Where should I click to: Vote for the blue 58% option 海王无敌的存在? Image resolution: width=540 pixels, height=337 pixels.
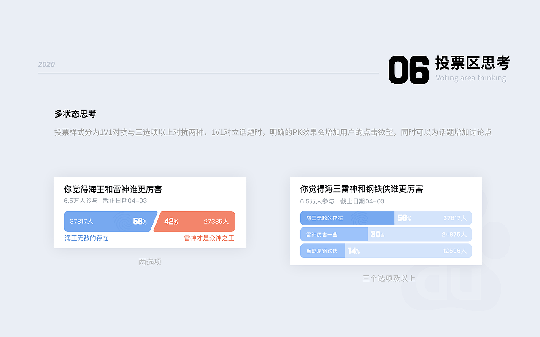pyautogui.click(x=111, y=222)
